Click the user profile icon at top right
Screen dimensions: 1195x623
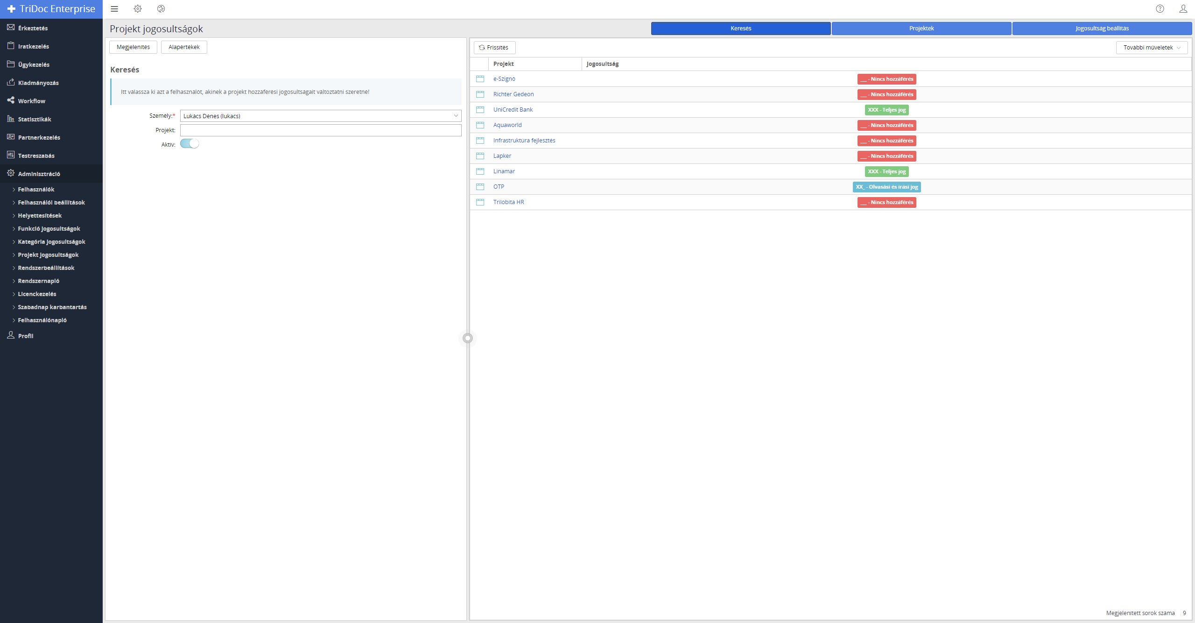coord(1183,9)
